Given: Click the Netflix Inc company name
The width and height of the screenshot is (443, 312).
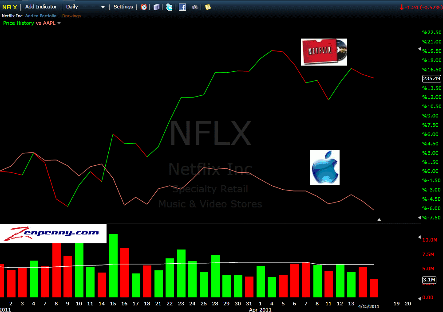Looking at the screenshot, I should (x=12, y=16).
